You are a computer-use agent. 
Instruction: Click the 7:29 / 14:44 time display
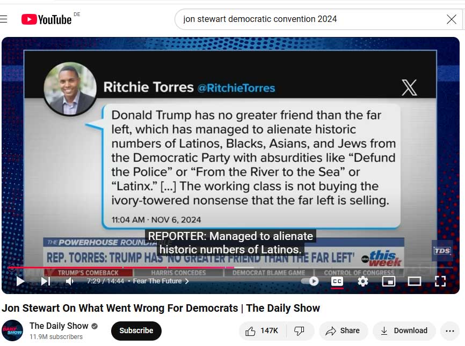[x=105, y=281]
